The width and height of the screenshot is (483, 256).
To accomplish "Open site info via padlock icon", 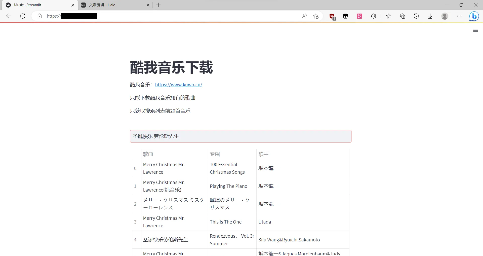I will [39, 16].
